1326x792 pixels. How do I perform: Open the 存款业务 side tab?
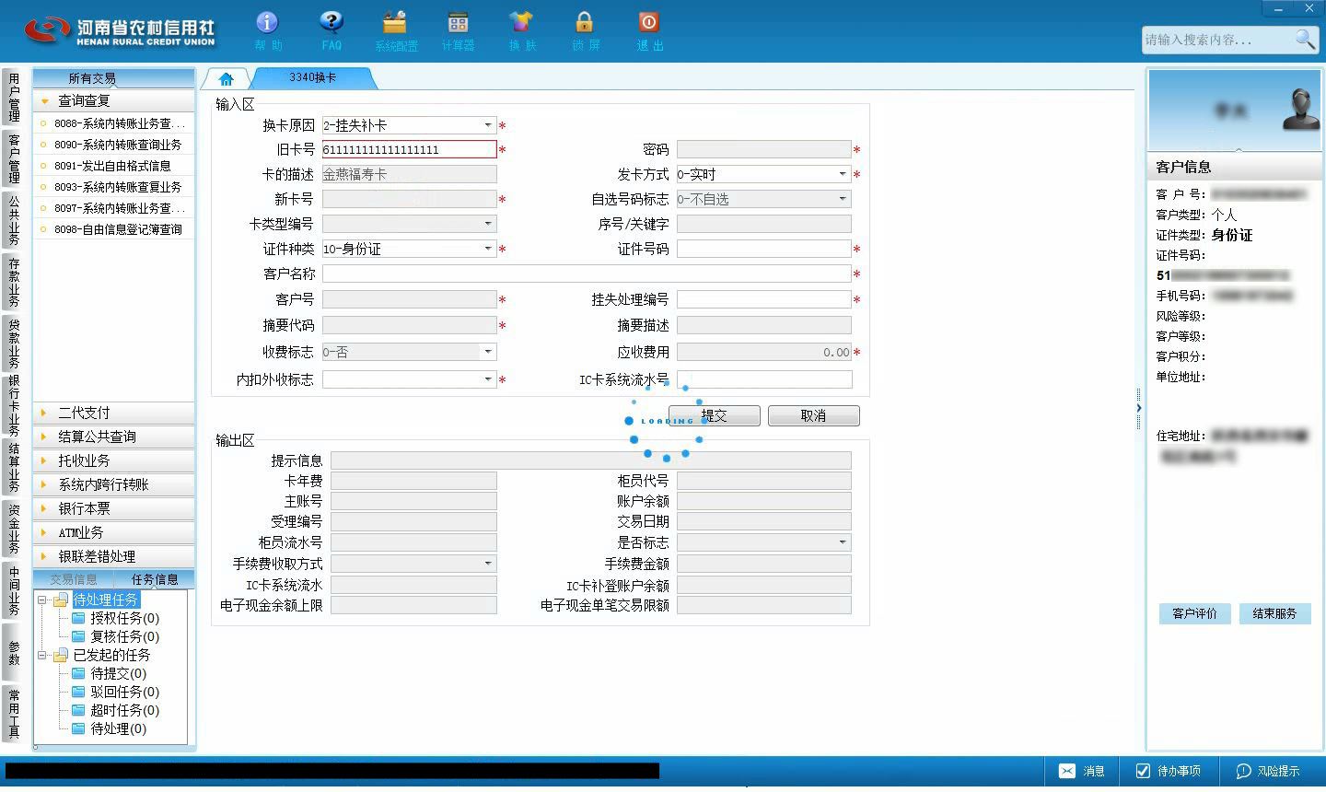point(13,282)
